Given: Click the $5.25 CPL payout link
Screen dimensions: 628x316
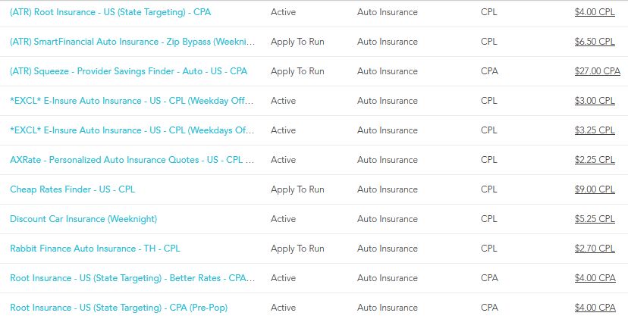Looking at the screenshot, I should (x=595, y=219).
